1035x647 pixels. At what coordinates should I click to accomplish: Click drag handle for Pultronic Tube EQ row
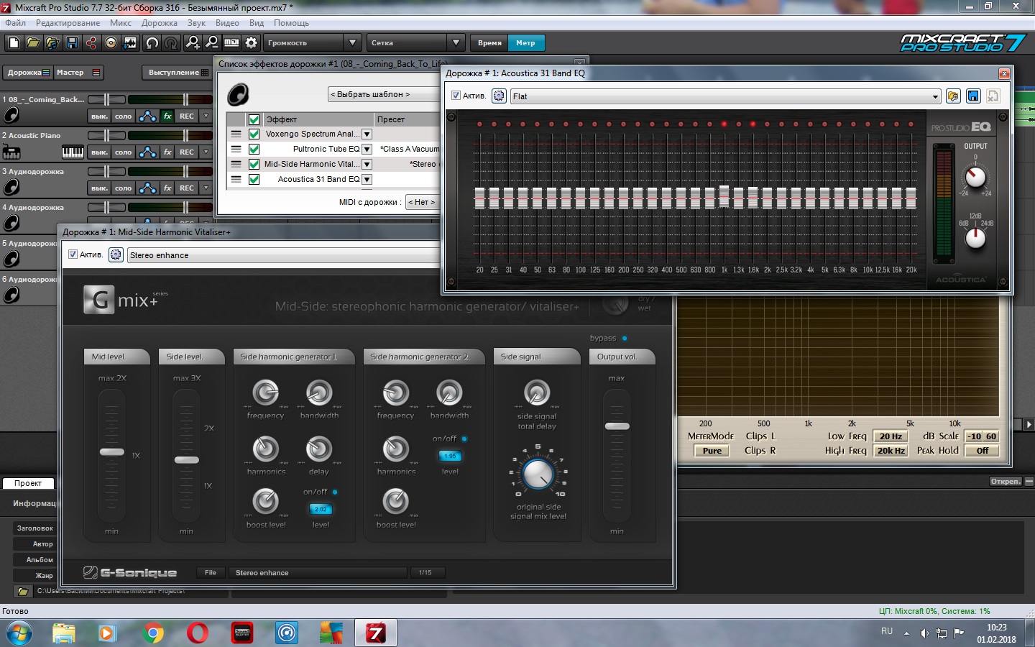[x=236, y=149]
